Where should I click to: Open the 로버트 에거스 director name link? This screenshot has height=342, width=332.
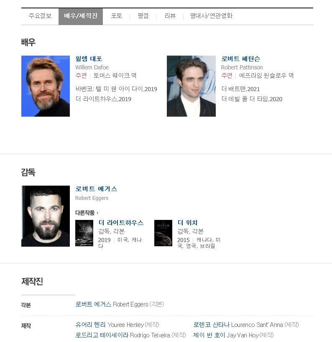coord(96,189)
